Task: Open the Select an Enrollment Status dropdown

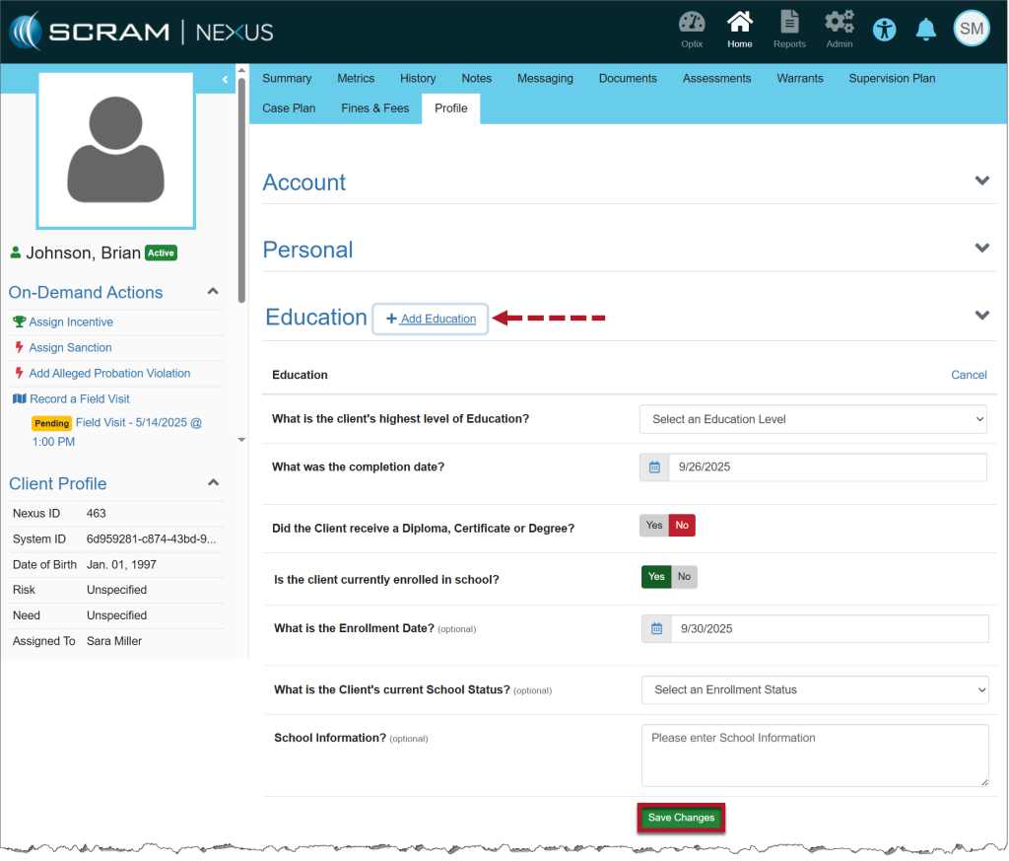Action: [x=814, y=689]
